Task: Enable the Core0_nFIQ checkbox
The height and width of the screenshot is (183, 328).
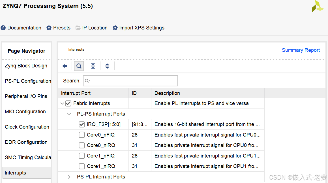Action: click(82, 135)
